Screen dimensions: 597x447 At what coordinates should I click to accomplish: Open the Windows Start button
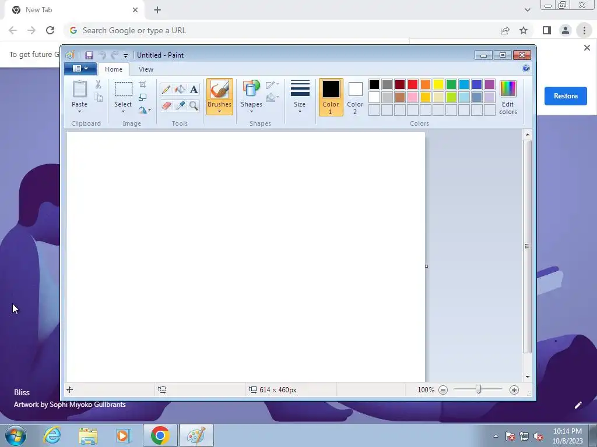point(15,436)
